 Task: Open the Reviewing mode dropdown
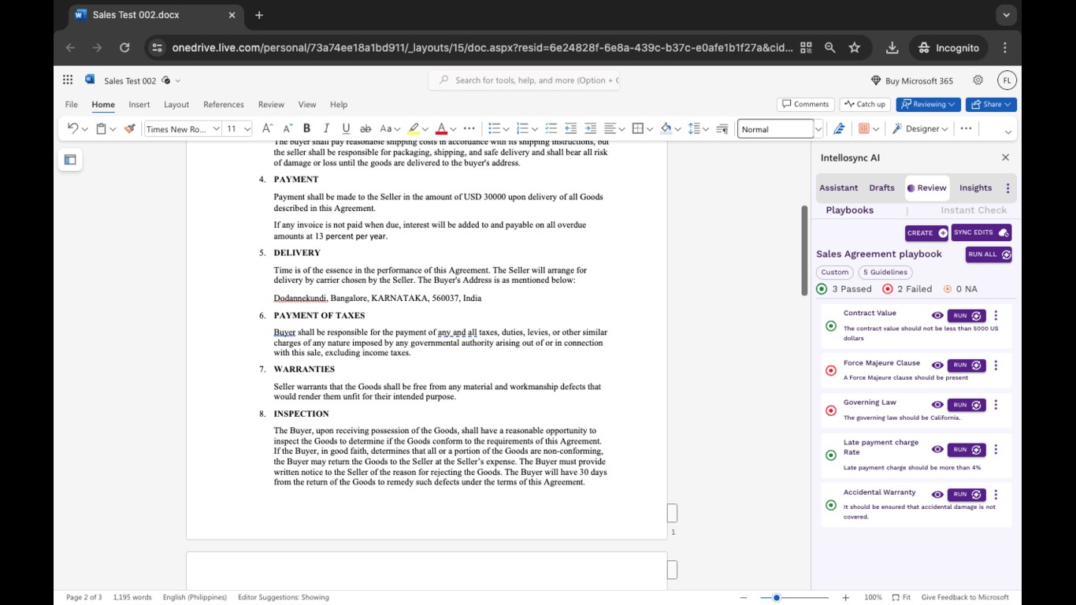tap(928, 104)
